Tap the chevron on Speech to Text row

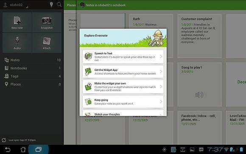[161, 56]
